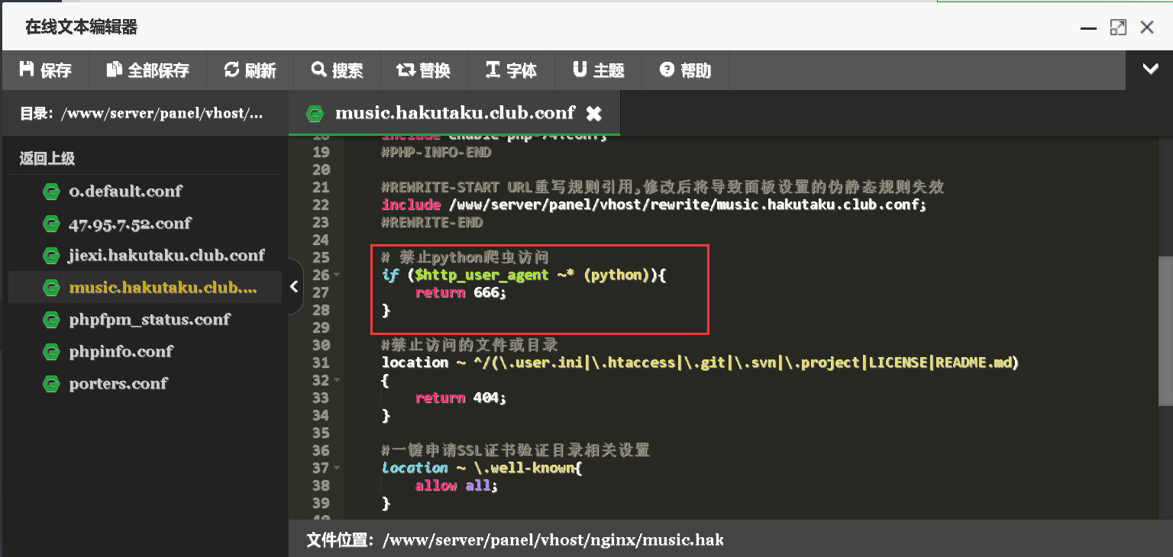Image resolution: width=1173 pixels, height=557 pixels.
Task: Click the include rewrite path on line 22
Action: click(x=654, y=204)
